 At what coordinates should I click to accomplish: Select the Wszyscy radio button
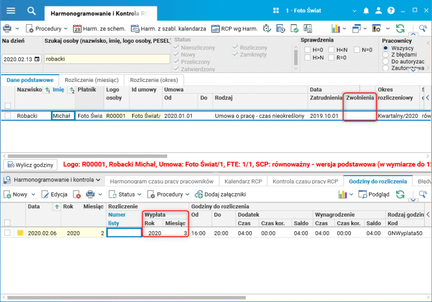386,48
